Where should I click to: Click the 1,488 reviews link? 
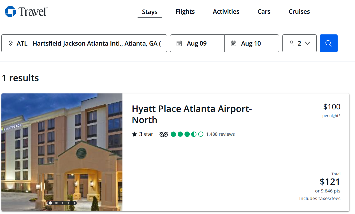(220, 134)
